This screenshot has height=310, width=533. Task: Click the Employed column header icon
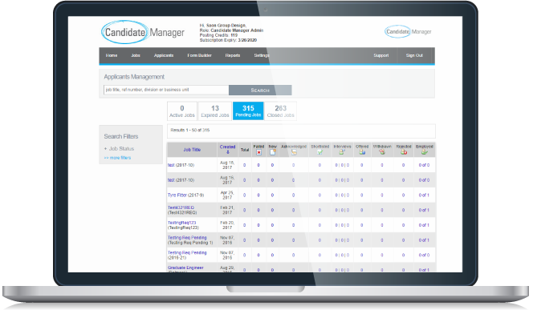[x=424, y=152]
